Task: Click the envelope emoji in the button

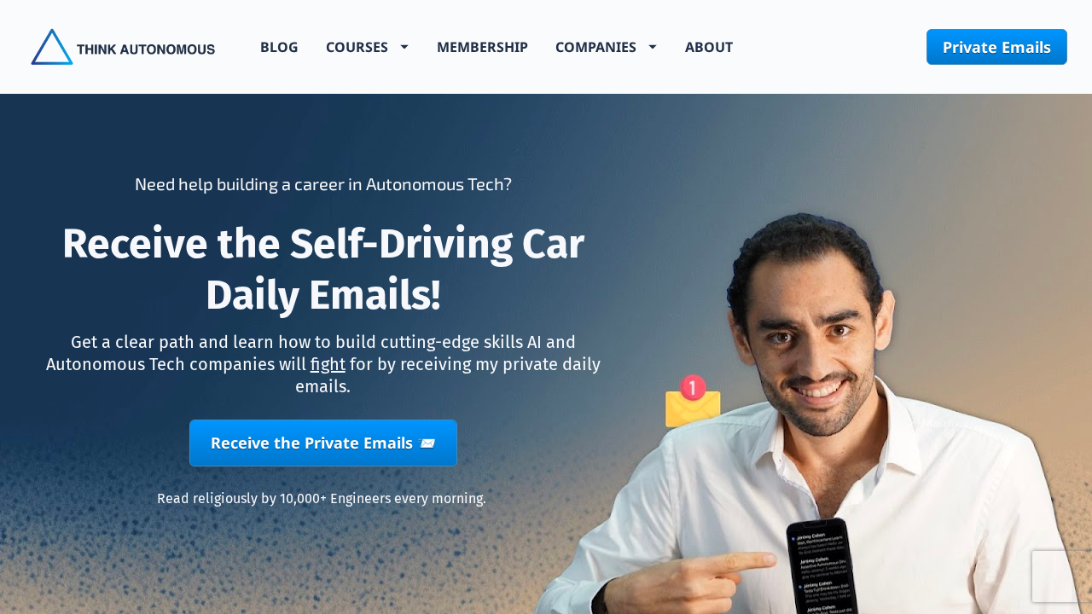Action: (x=427, y=443)
